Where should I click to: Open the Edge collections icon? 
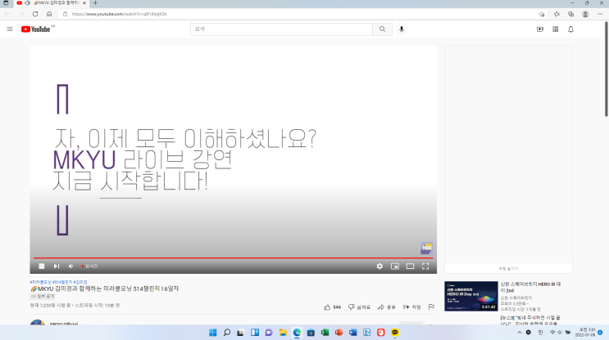pyautogui.click(x=570, y=14)
